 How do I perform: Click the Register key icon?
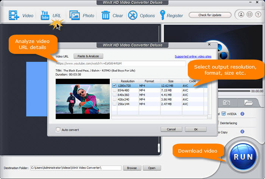(163, 15)
